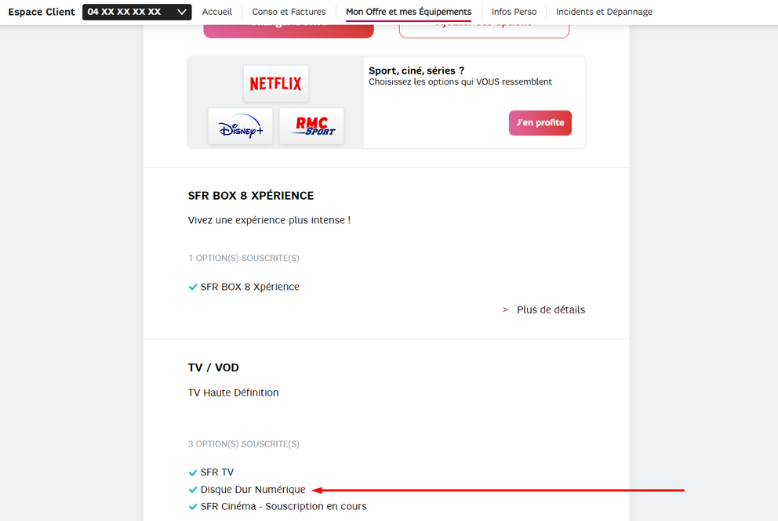Open Incidents et Dépannage tab
The height and width of the screenshot is (521, 778).
604,12
